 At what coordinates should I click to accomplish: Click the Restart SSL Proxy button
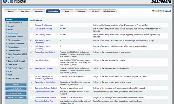[x=16, y=97]
